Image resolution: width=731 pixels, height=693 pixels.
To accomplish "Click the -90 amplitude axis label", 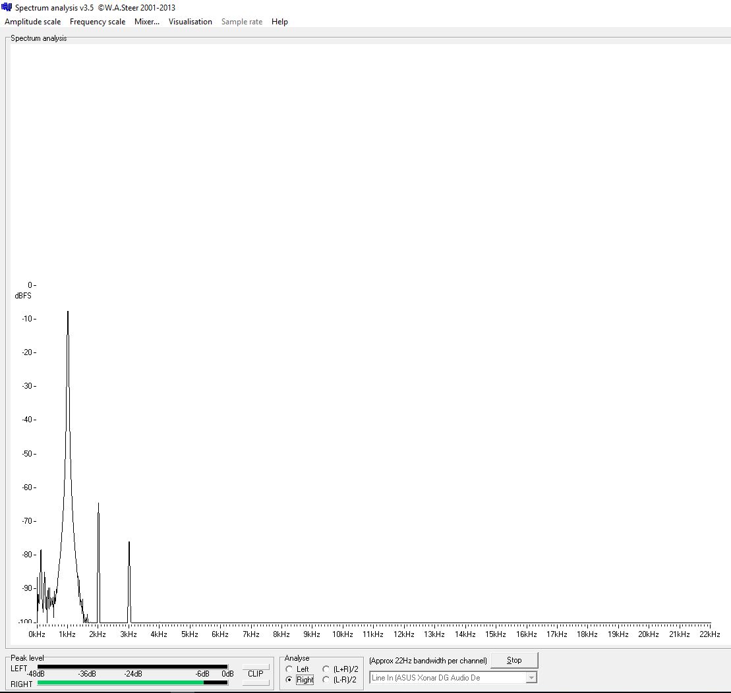I will click(x=27, y=588).
